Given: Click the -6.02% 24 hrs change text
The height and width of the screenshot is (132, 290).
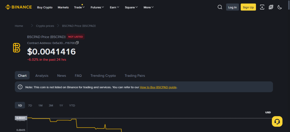Looking at the screenshot, I should tap(47, 60).
